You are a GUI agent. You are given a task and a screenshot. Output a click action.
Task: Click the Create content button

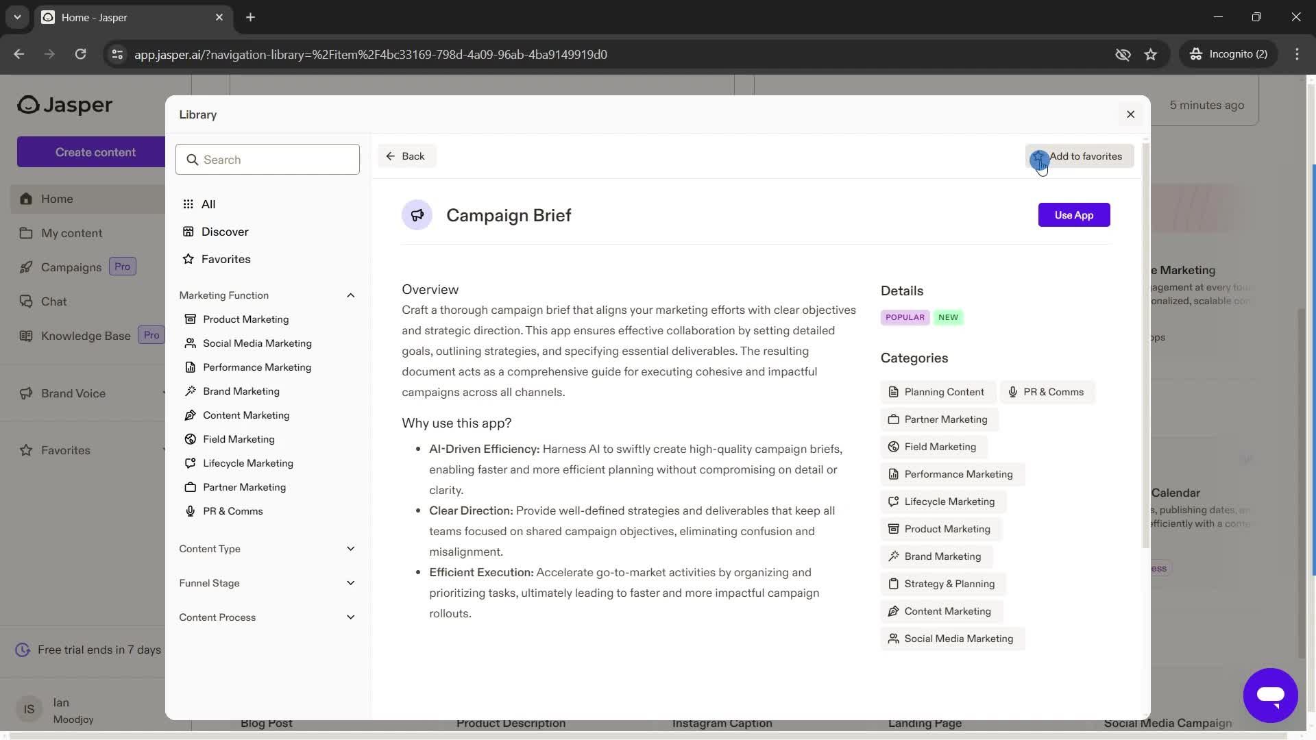click(94, 151)
